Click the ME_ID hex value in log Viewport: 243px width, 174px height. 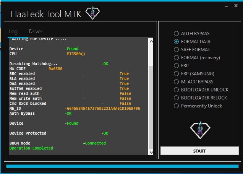(x=104, y=109)
